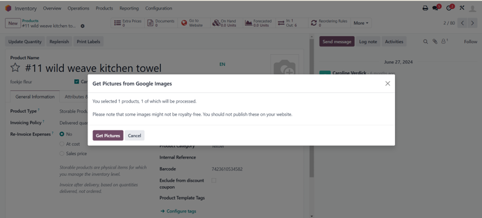
Task: Click Go to Website button
Action: point(194,23)
